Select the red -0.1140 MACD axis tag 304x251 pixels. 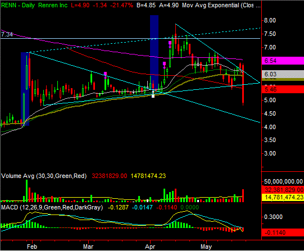[x=283, y=232]
